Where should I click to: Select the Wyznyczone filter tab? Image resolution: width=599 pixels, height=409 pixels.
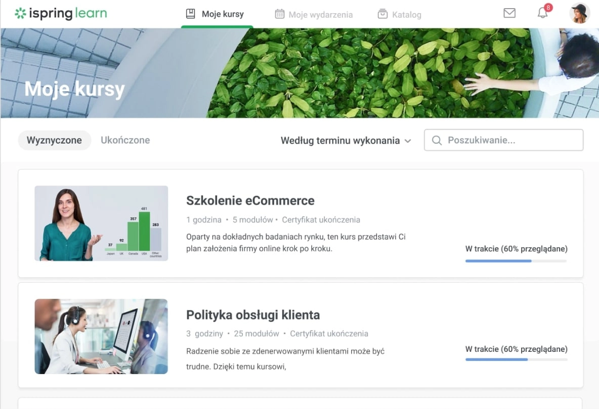[x=54, y=140]
